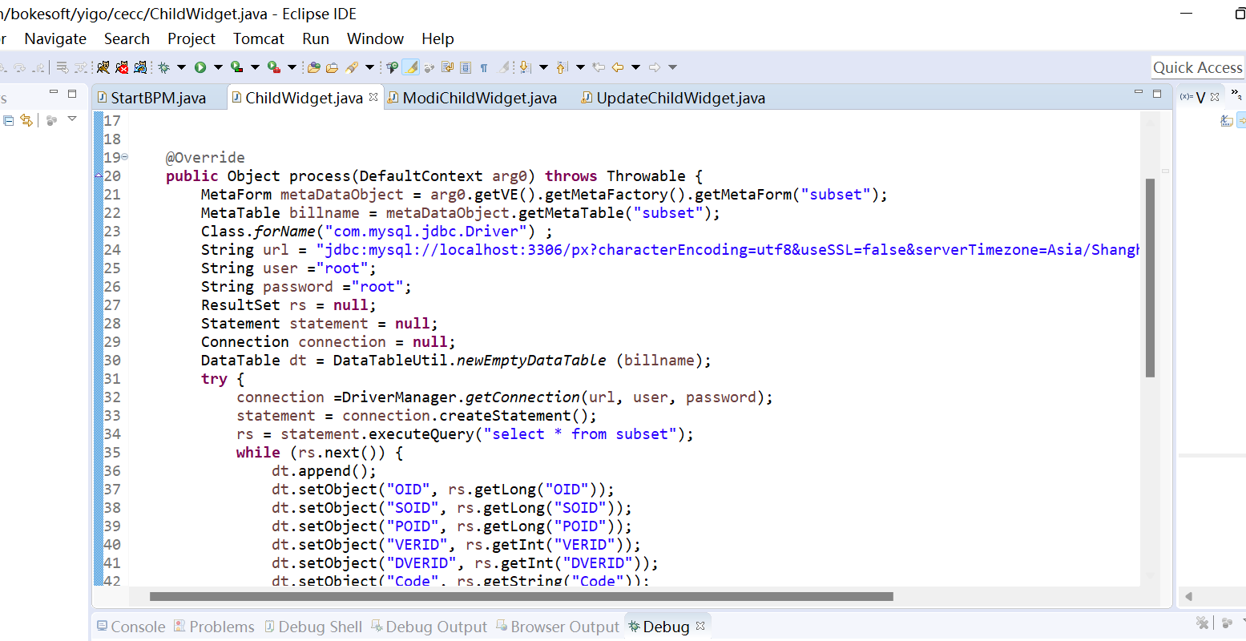Stop Tomcat using the red-x cat icon
The width and height of the screenshot is (1246, 641).
point(122,67)
